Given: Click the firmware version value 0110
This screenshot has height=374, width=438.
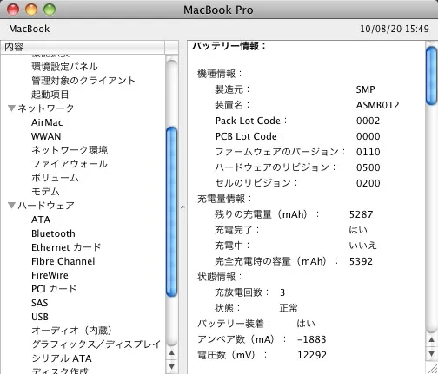Looking at the screenshot, I should 368,152.
